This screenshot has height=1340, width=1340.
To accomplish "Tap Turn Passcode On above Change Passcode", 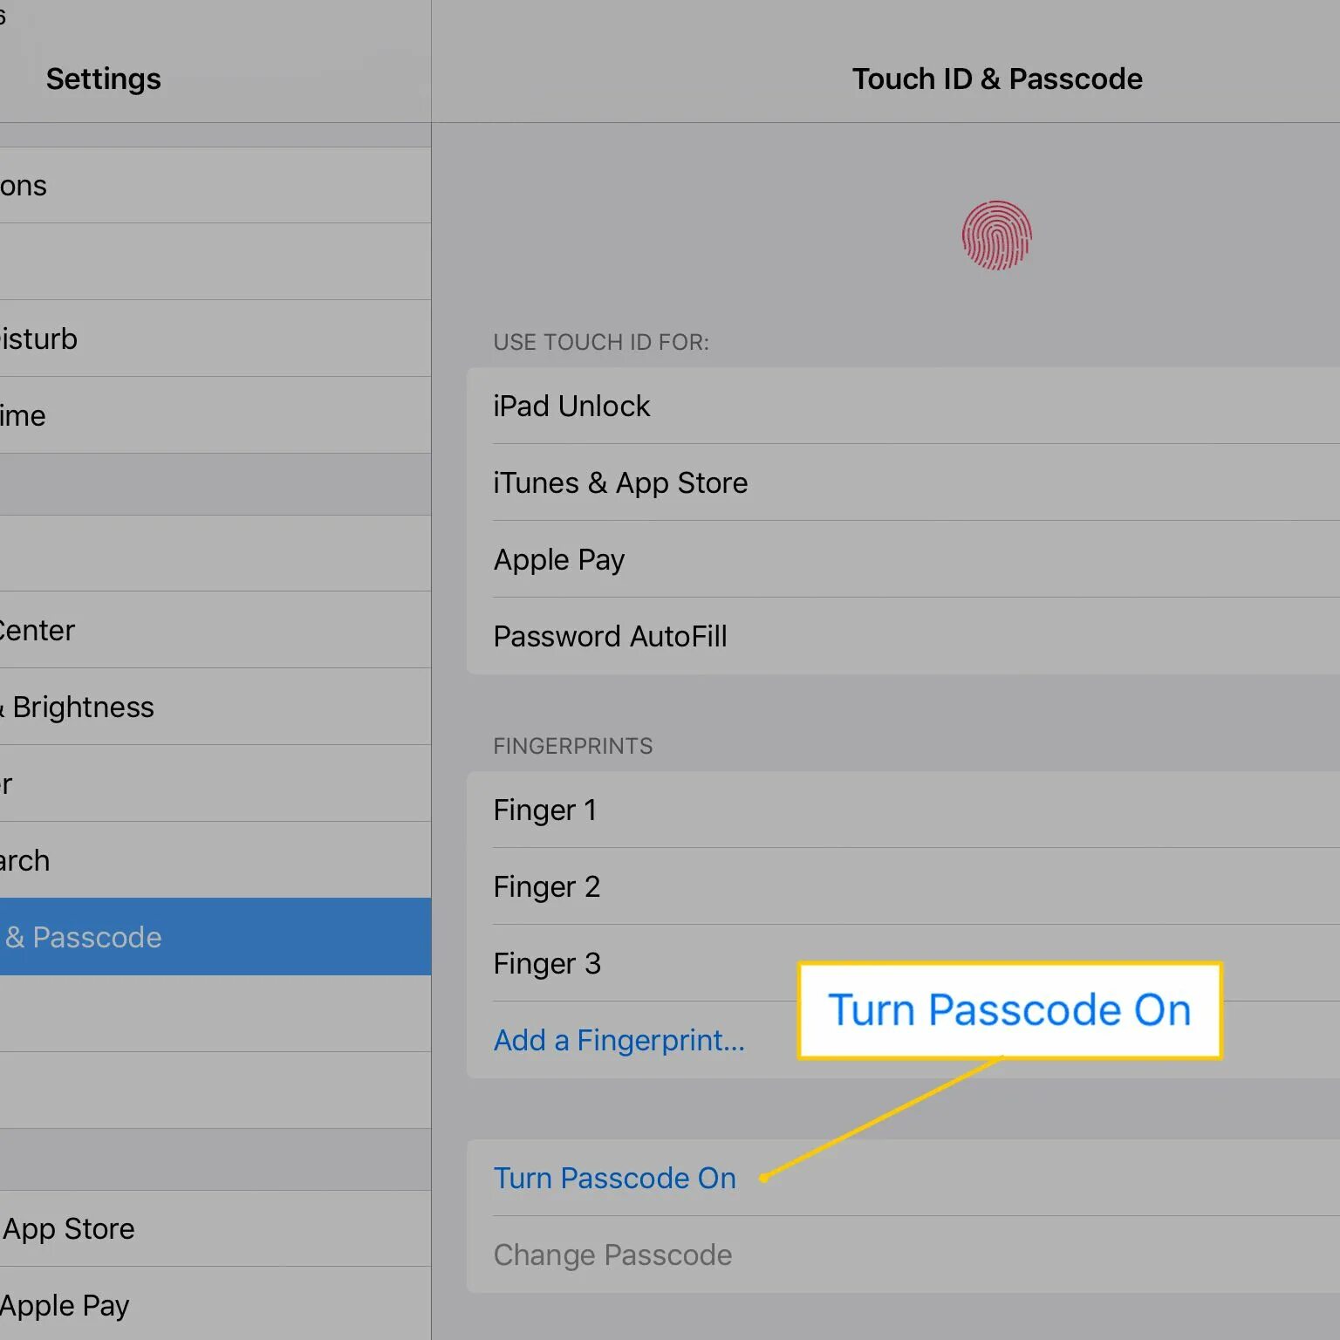I will pyautogui.click(x=614, y=1178).
